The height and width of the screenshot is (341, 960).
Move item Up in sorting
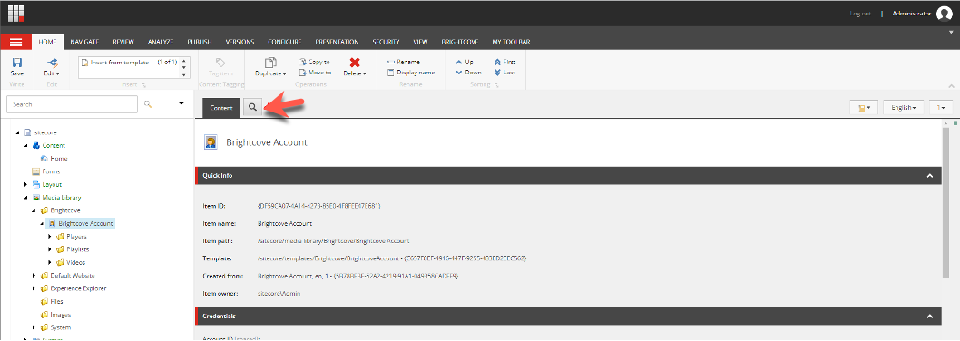pyautogui.click(x=464, y=62)
